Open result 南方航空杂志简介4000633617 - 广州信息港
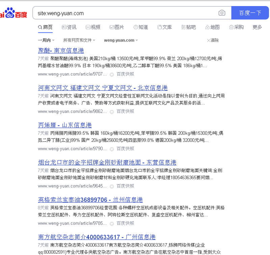 tap(97, 237)
